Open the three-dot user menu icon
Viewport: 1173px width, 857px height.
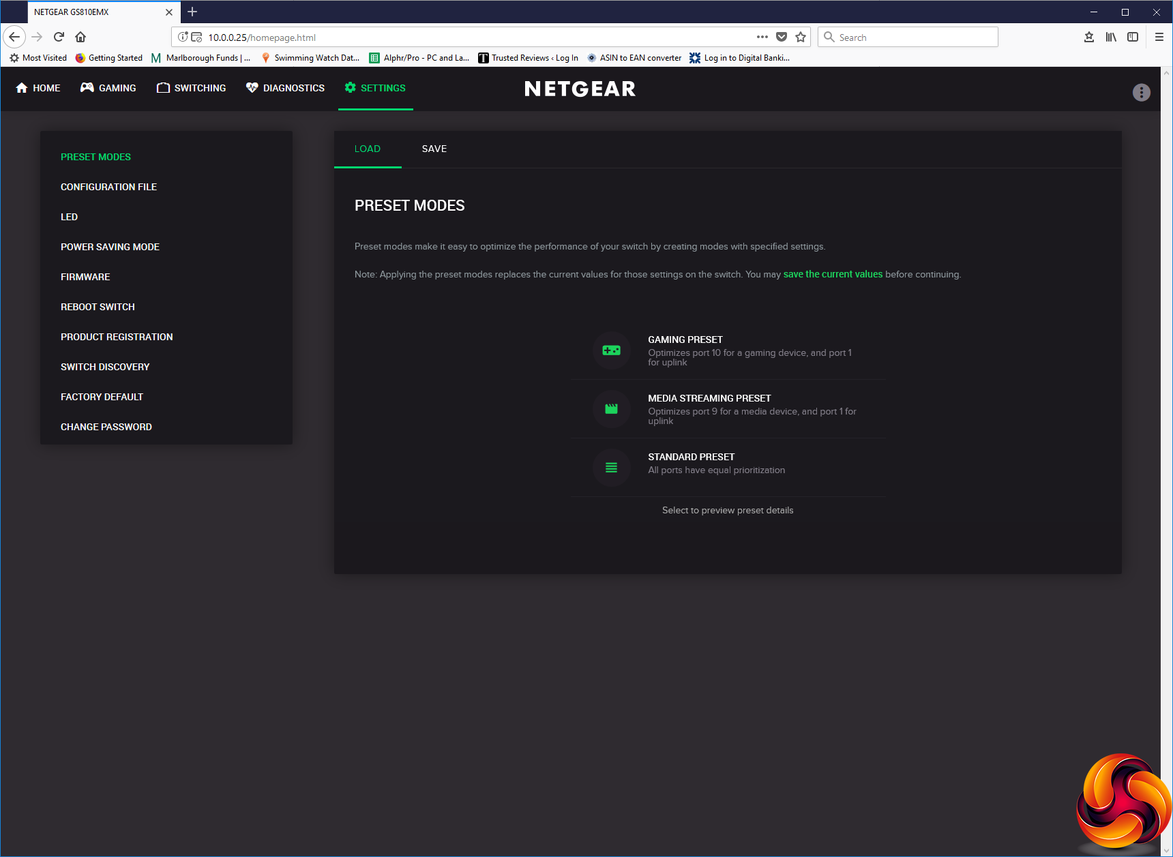point(1141,92)
